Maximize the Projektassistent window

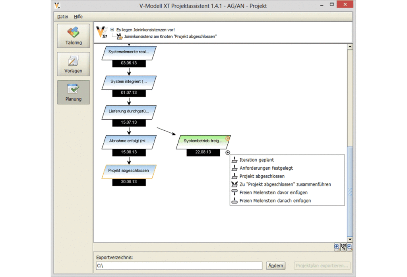[332, 4]
